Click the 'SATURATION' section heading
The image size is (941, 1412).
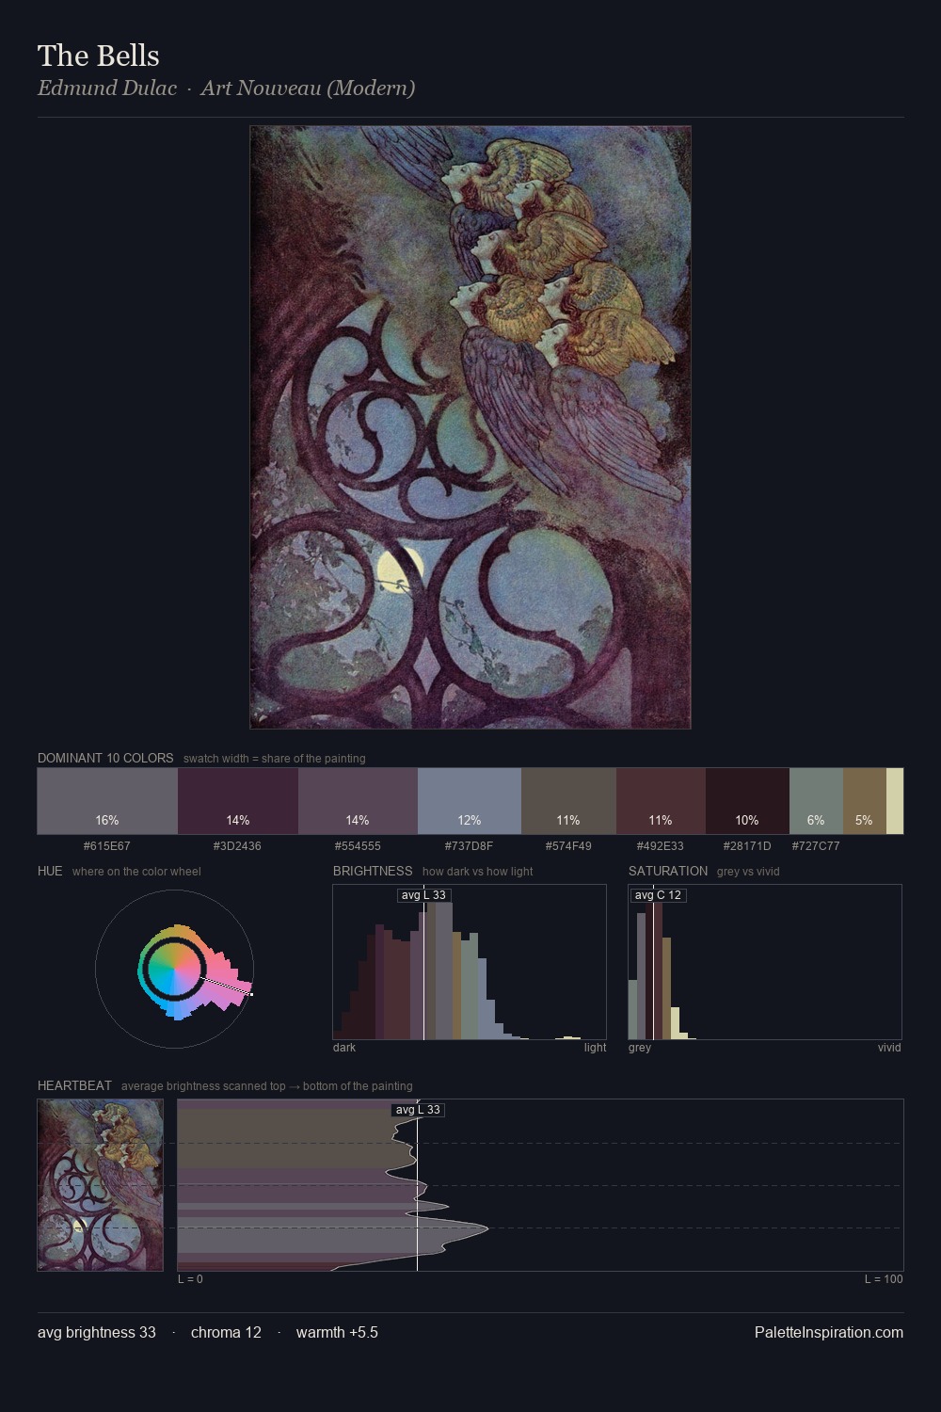click(x=668, y=871)
